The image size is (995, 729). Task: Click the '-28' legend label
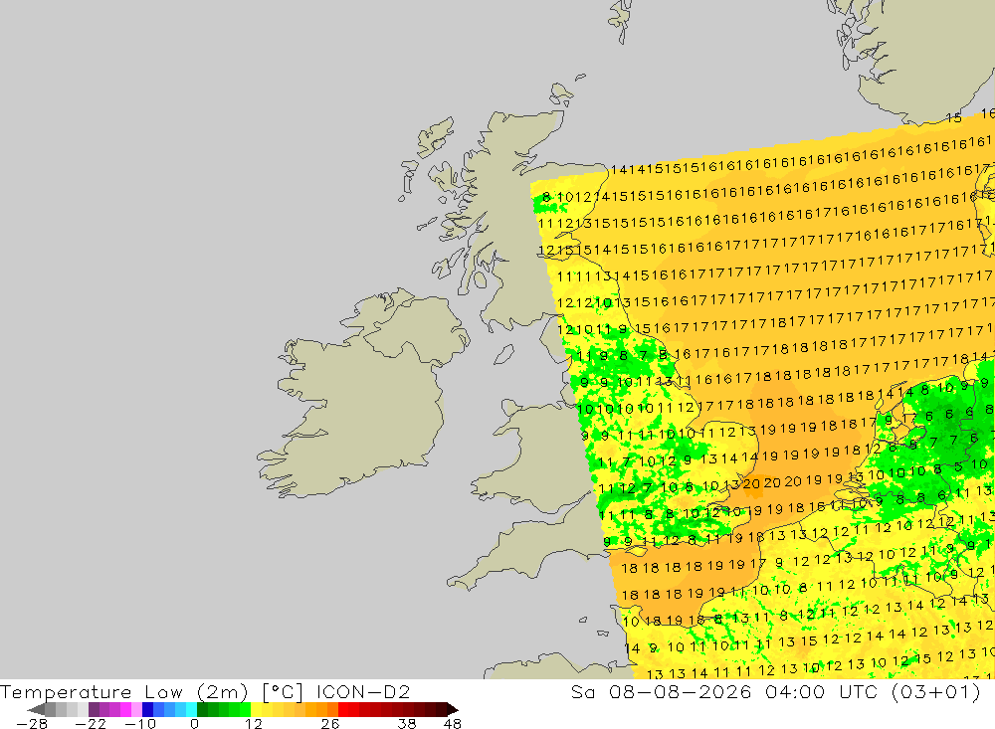32,724
